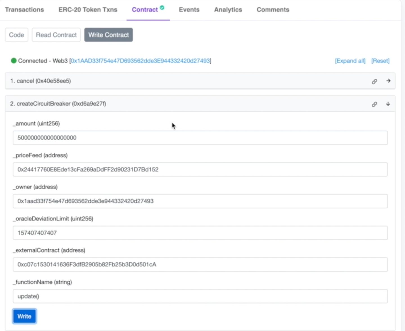Click the '_functionName (string)' label
Screen dimensions: 405x331
coord(42,282)
